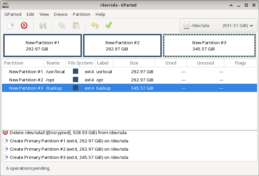Viewport: 259px width, 176px height.
Task: Click the Flags column header
Action: (241, 63)
